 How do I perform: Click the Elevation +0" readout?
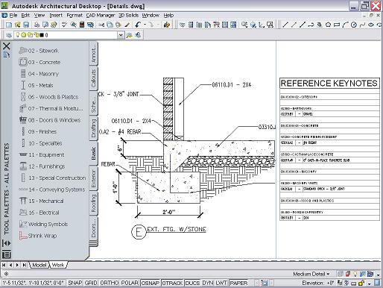point(318,283)
